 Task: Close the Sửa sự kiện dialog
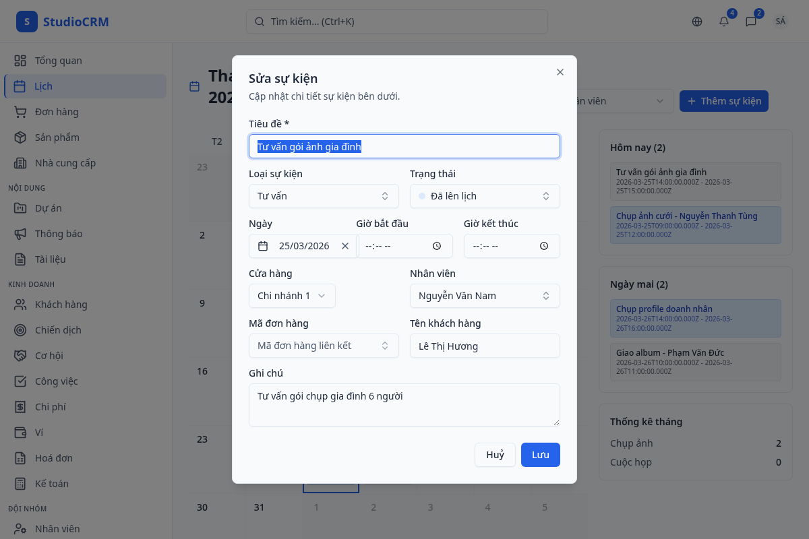point(560,72)
